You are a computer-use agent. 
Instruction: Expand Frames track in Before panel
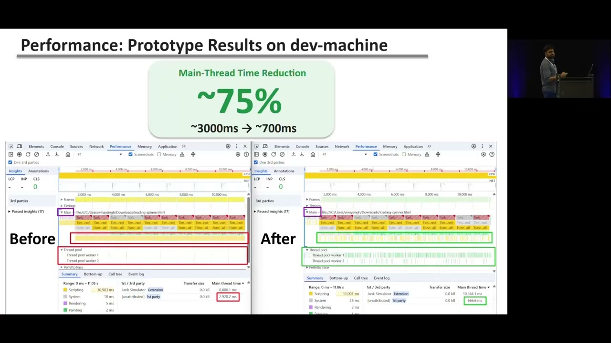(x=61, y=200)
